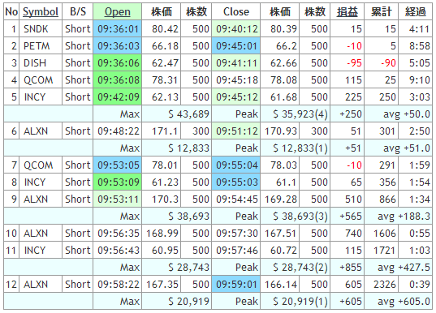Viewport: 436px width, 313px height.
Task: Select profit value 740 in row 10
Action: click(x=347, y=234)
